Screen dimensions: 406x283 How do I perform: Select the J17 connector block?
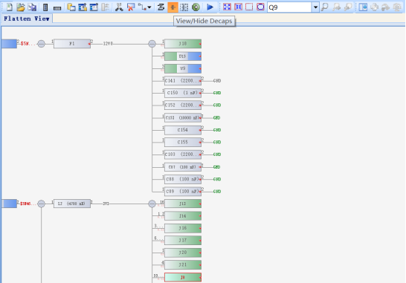click(183, 241)
